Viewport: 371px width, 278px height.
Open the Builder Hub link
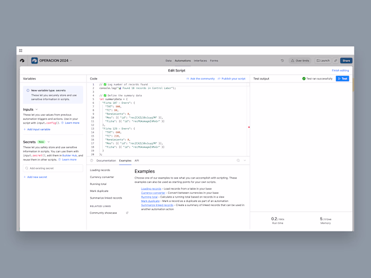[69, 156]
